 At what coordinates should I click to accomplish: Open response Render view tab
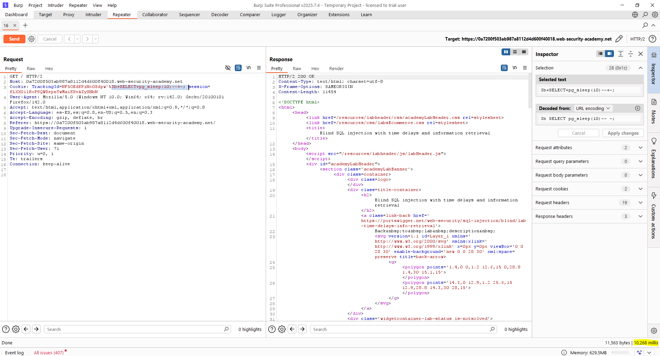(x=336, y=68)
